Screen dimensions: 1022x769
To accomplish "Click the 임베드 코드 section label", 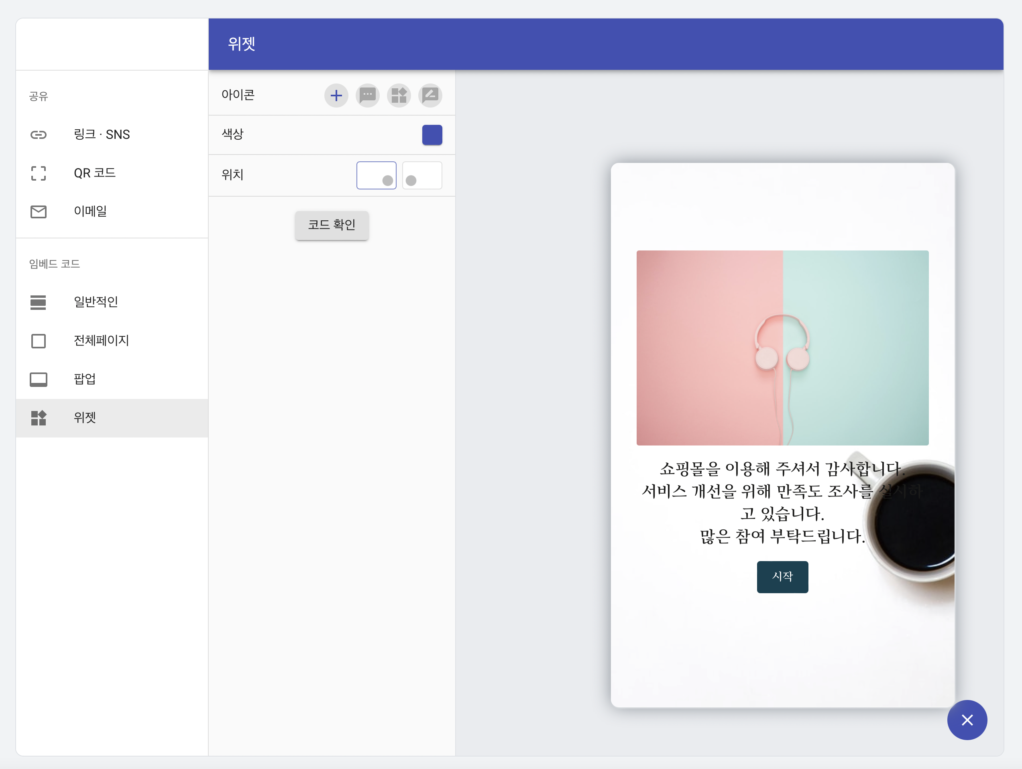I will tap(55, 264).
